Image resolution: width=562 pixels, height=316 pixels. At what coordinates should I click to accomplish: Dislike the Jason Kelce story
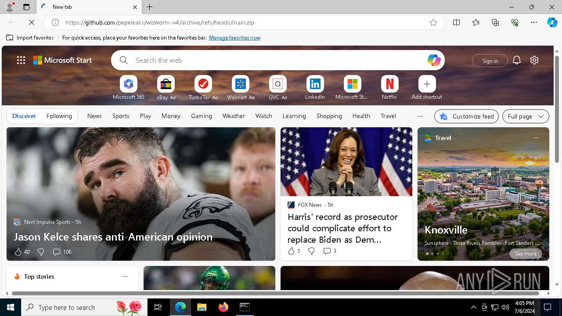[x=41, y=252]
